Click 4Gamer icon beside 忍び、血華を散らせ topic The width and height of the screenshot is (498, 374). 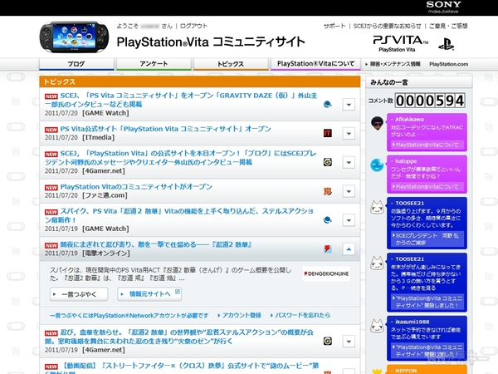point(328,342)
